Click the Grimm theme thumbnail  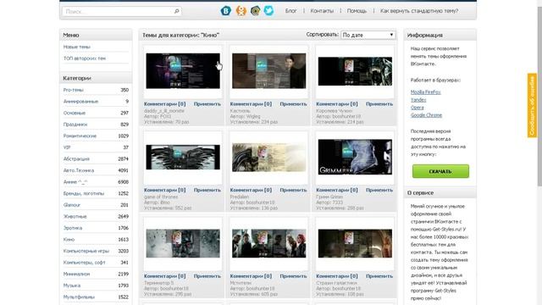355,157
